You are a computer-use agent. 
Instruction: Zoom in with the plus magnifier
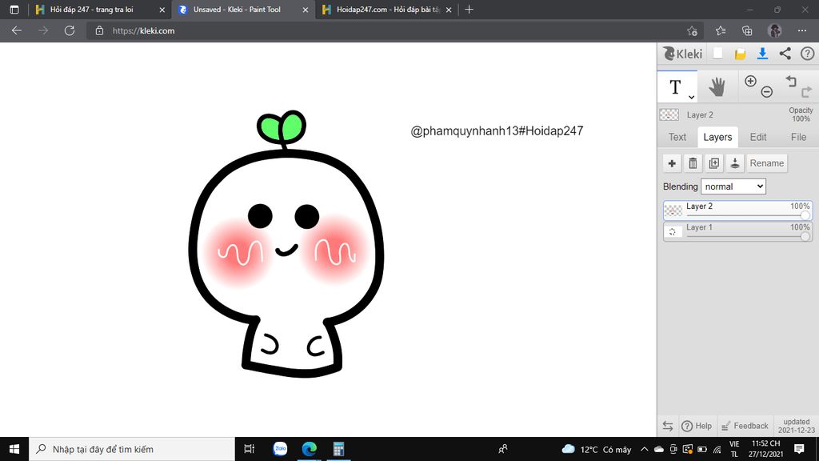pyautogui.click(x=750, y=81)
